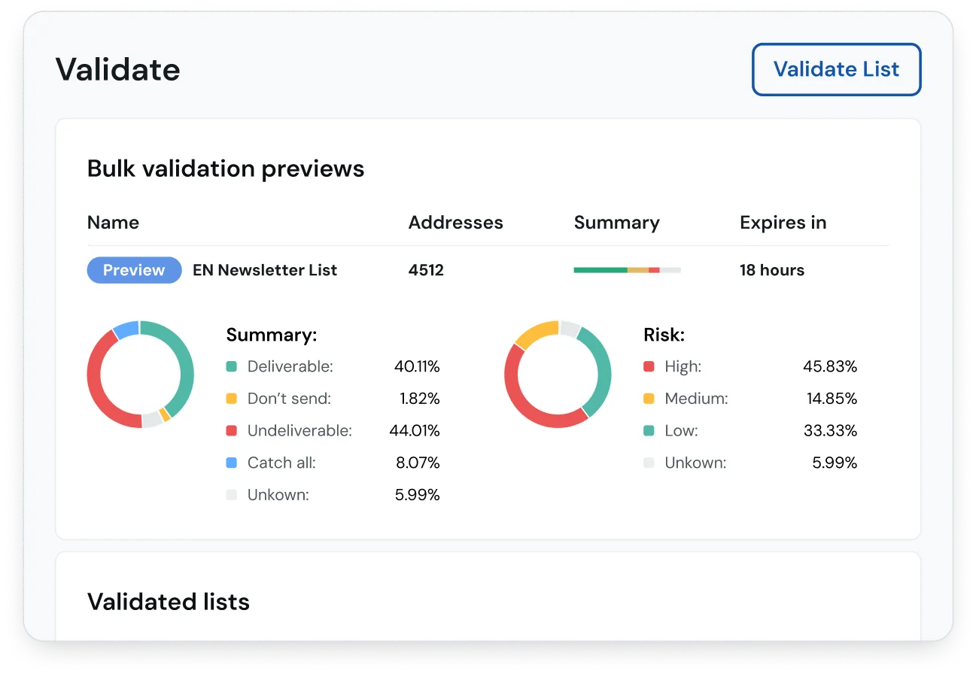Toggle the Preview badge for EN Newsletter List
The width and height of the screenshot is (976, 674).
134,270
